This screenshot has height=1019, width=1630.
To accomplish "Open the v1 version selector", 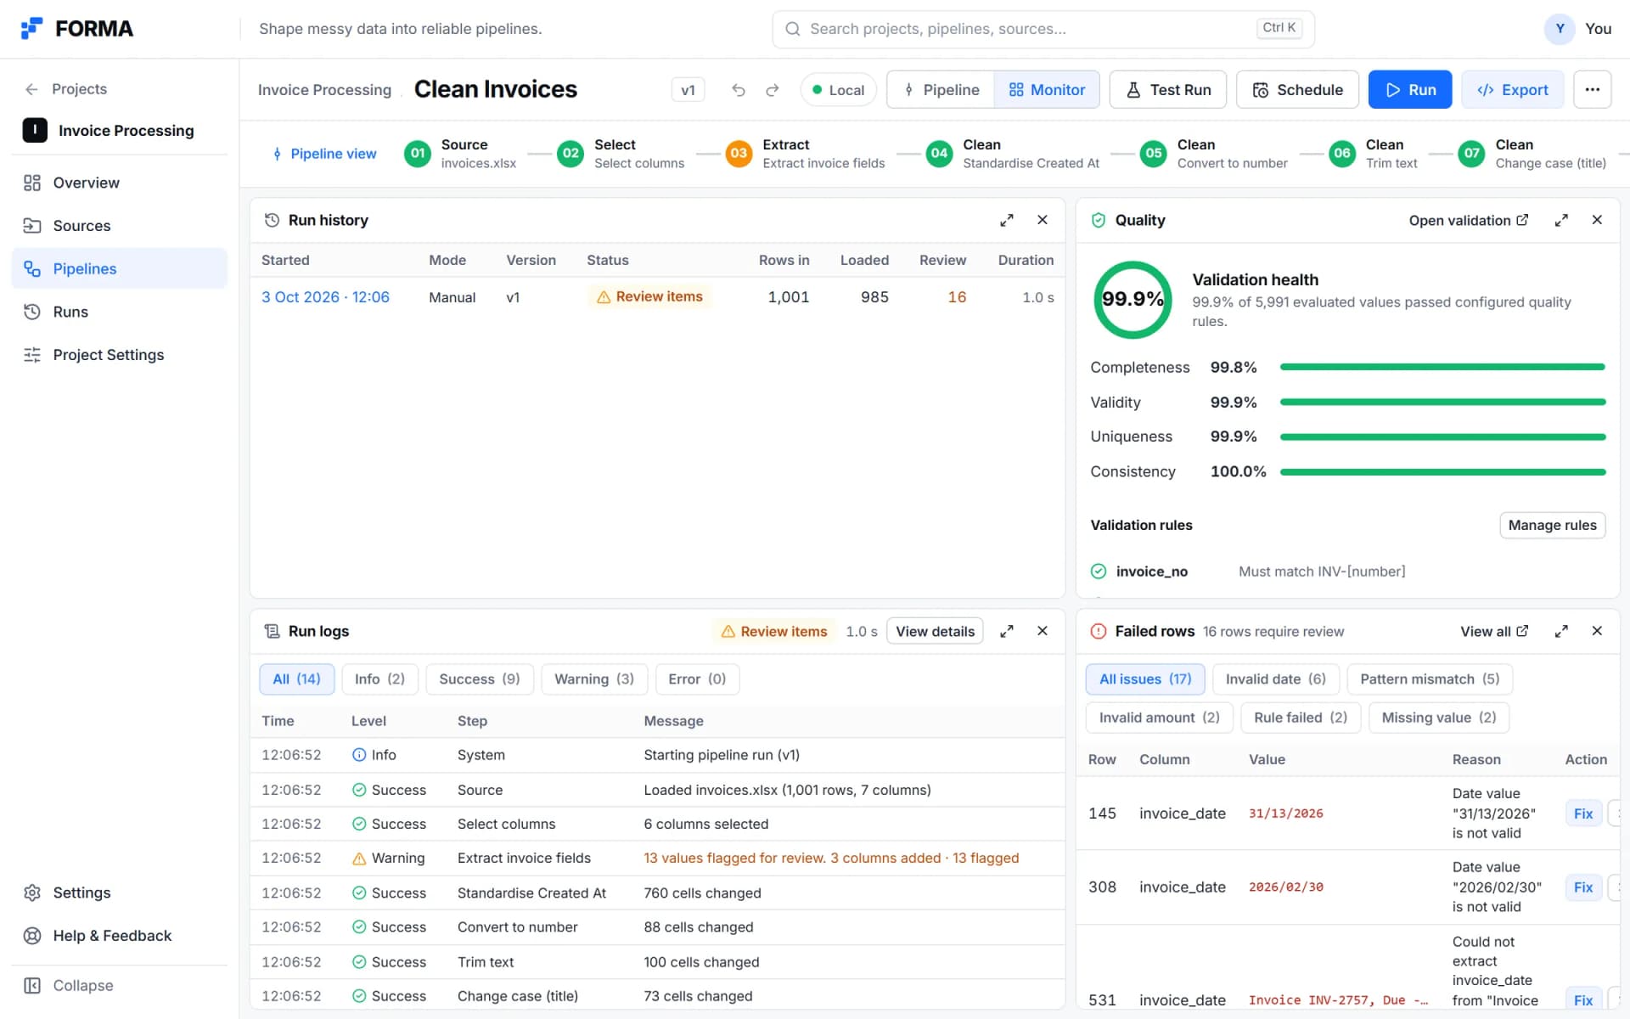I will tap(688, 90).
